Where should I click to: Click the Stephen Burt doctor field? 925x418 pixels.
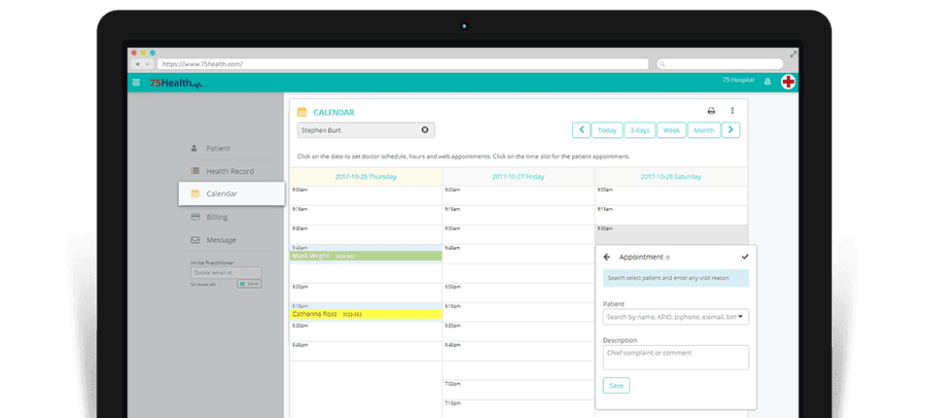pyautogui.click(x=366, y=129)
